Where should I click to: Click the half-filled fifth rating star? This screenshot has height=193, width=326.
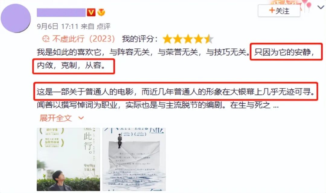209,39
